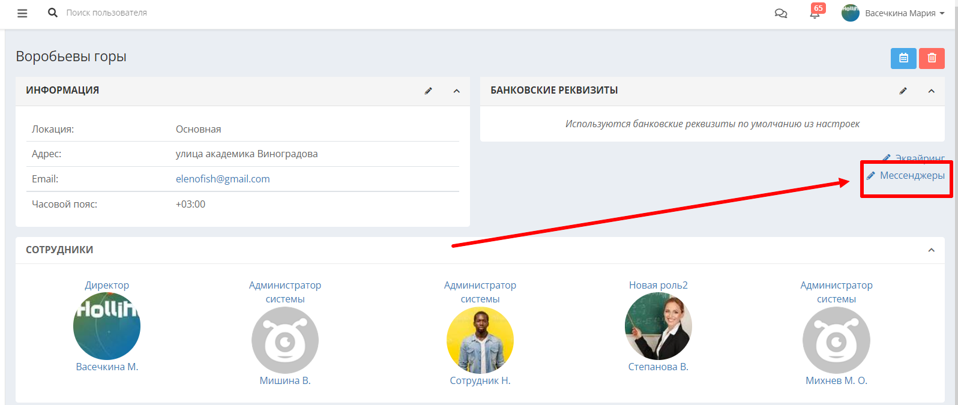This screenshot has width=958, height=405.
Task: Click the Сотрудник Н. avatar photo
Action: [x=480, y=340]
